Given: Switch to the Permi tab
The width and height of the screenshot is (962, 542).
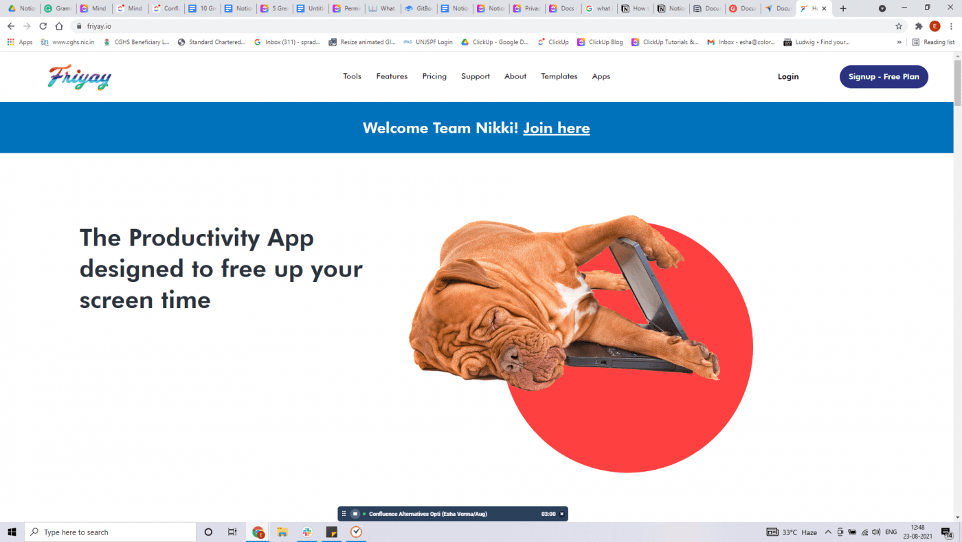Looking at the screenshot, I should click(x=346, y=9).
